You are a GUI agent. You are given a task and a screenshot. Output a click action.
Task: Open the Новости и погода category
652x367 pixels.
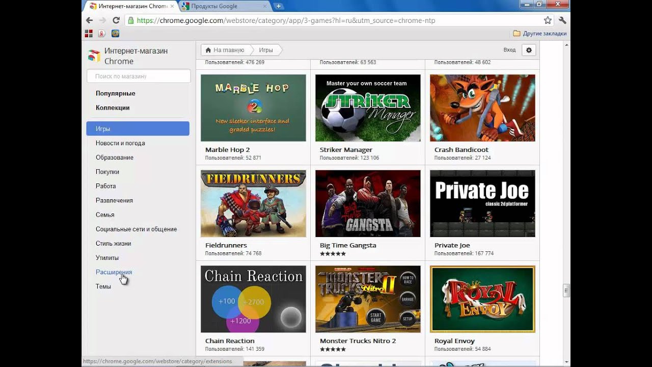[120, 143]
